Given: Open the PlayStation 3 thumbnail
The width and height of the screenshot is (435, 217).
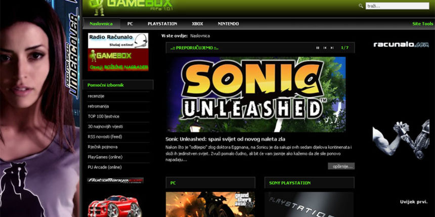Looking at the screenshot, I should [x=309, y=204].
